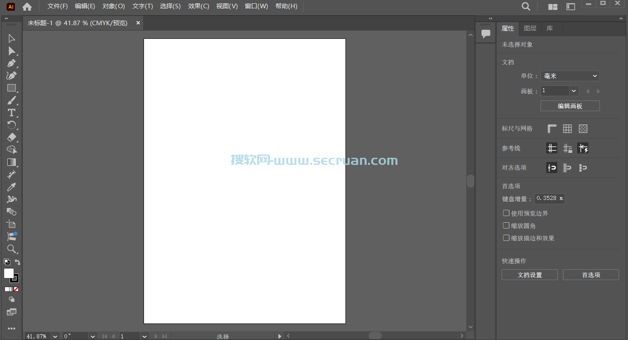The height and width of the screenshot is (340, 628).
Task: Select the Rotate tool
Action: (x=12, y=125)
